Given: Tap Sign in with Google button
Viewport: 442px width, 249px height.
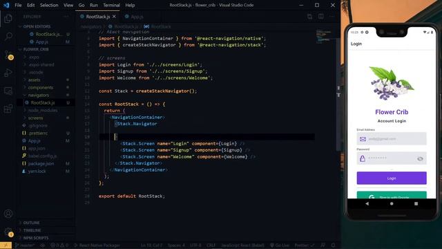Looking at the screenshot, I should point(392,195).
